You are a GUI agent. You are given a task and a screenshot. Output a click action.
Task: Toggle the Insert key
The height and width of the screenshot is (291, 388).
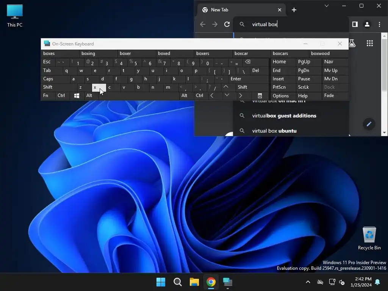click(x=283, y=79)
